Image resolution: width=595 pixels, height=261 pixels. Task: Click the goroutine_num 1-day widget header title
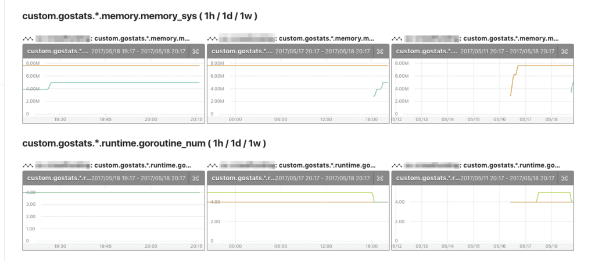(x=243, y=178)
